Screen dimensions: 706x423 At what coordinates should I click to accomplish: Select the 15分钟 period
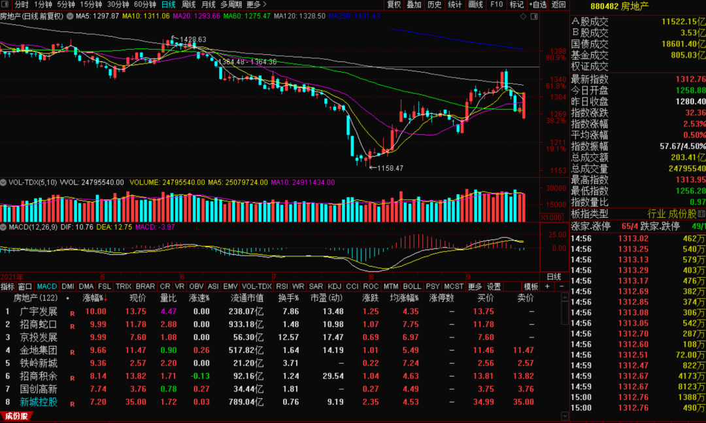91,5
